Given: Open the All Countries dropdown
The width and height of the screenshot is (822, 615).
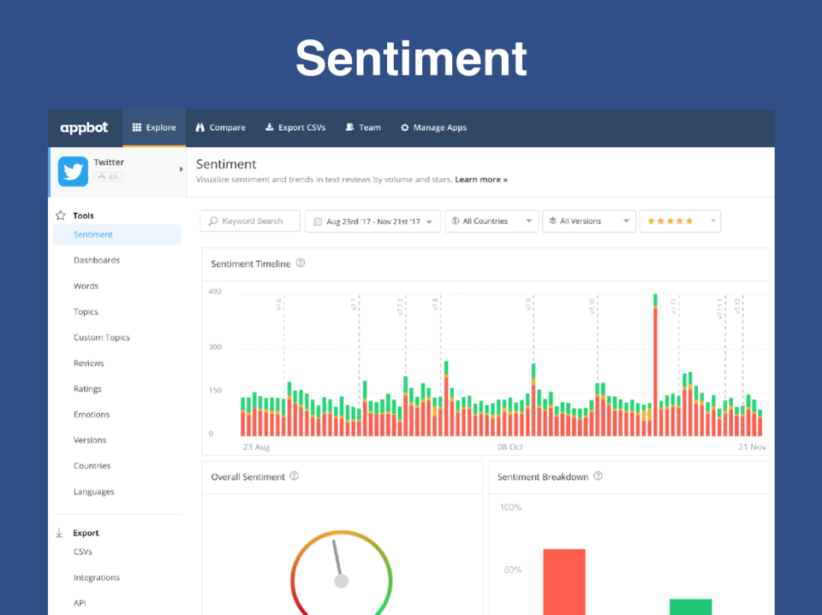Looking at the screenshot, I should coord(491,221).
